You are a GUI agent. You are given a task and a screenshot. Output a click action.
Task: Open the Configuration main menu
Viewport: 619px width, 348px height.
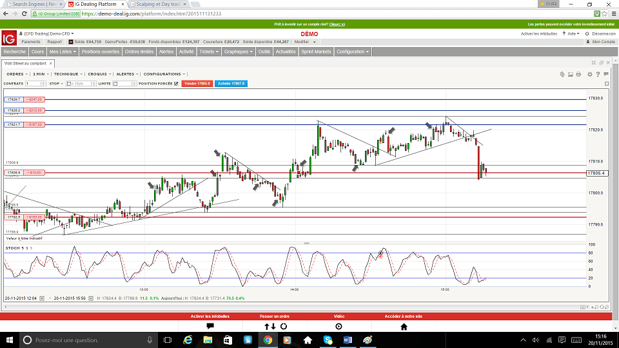(x=353, y=52)
